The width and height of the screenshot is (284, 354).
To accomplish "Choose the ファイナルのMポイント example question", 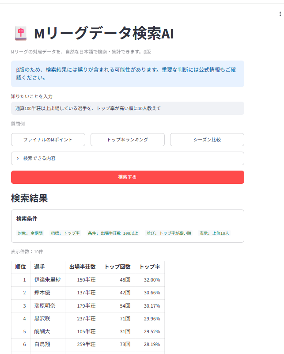I will [48, 140].
